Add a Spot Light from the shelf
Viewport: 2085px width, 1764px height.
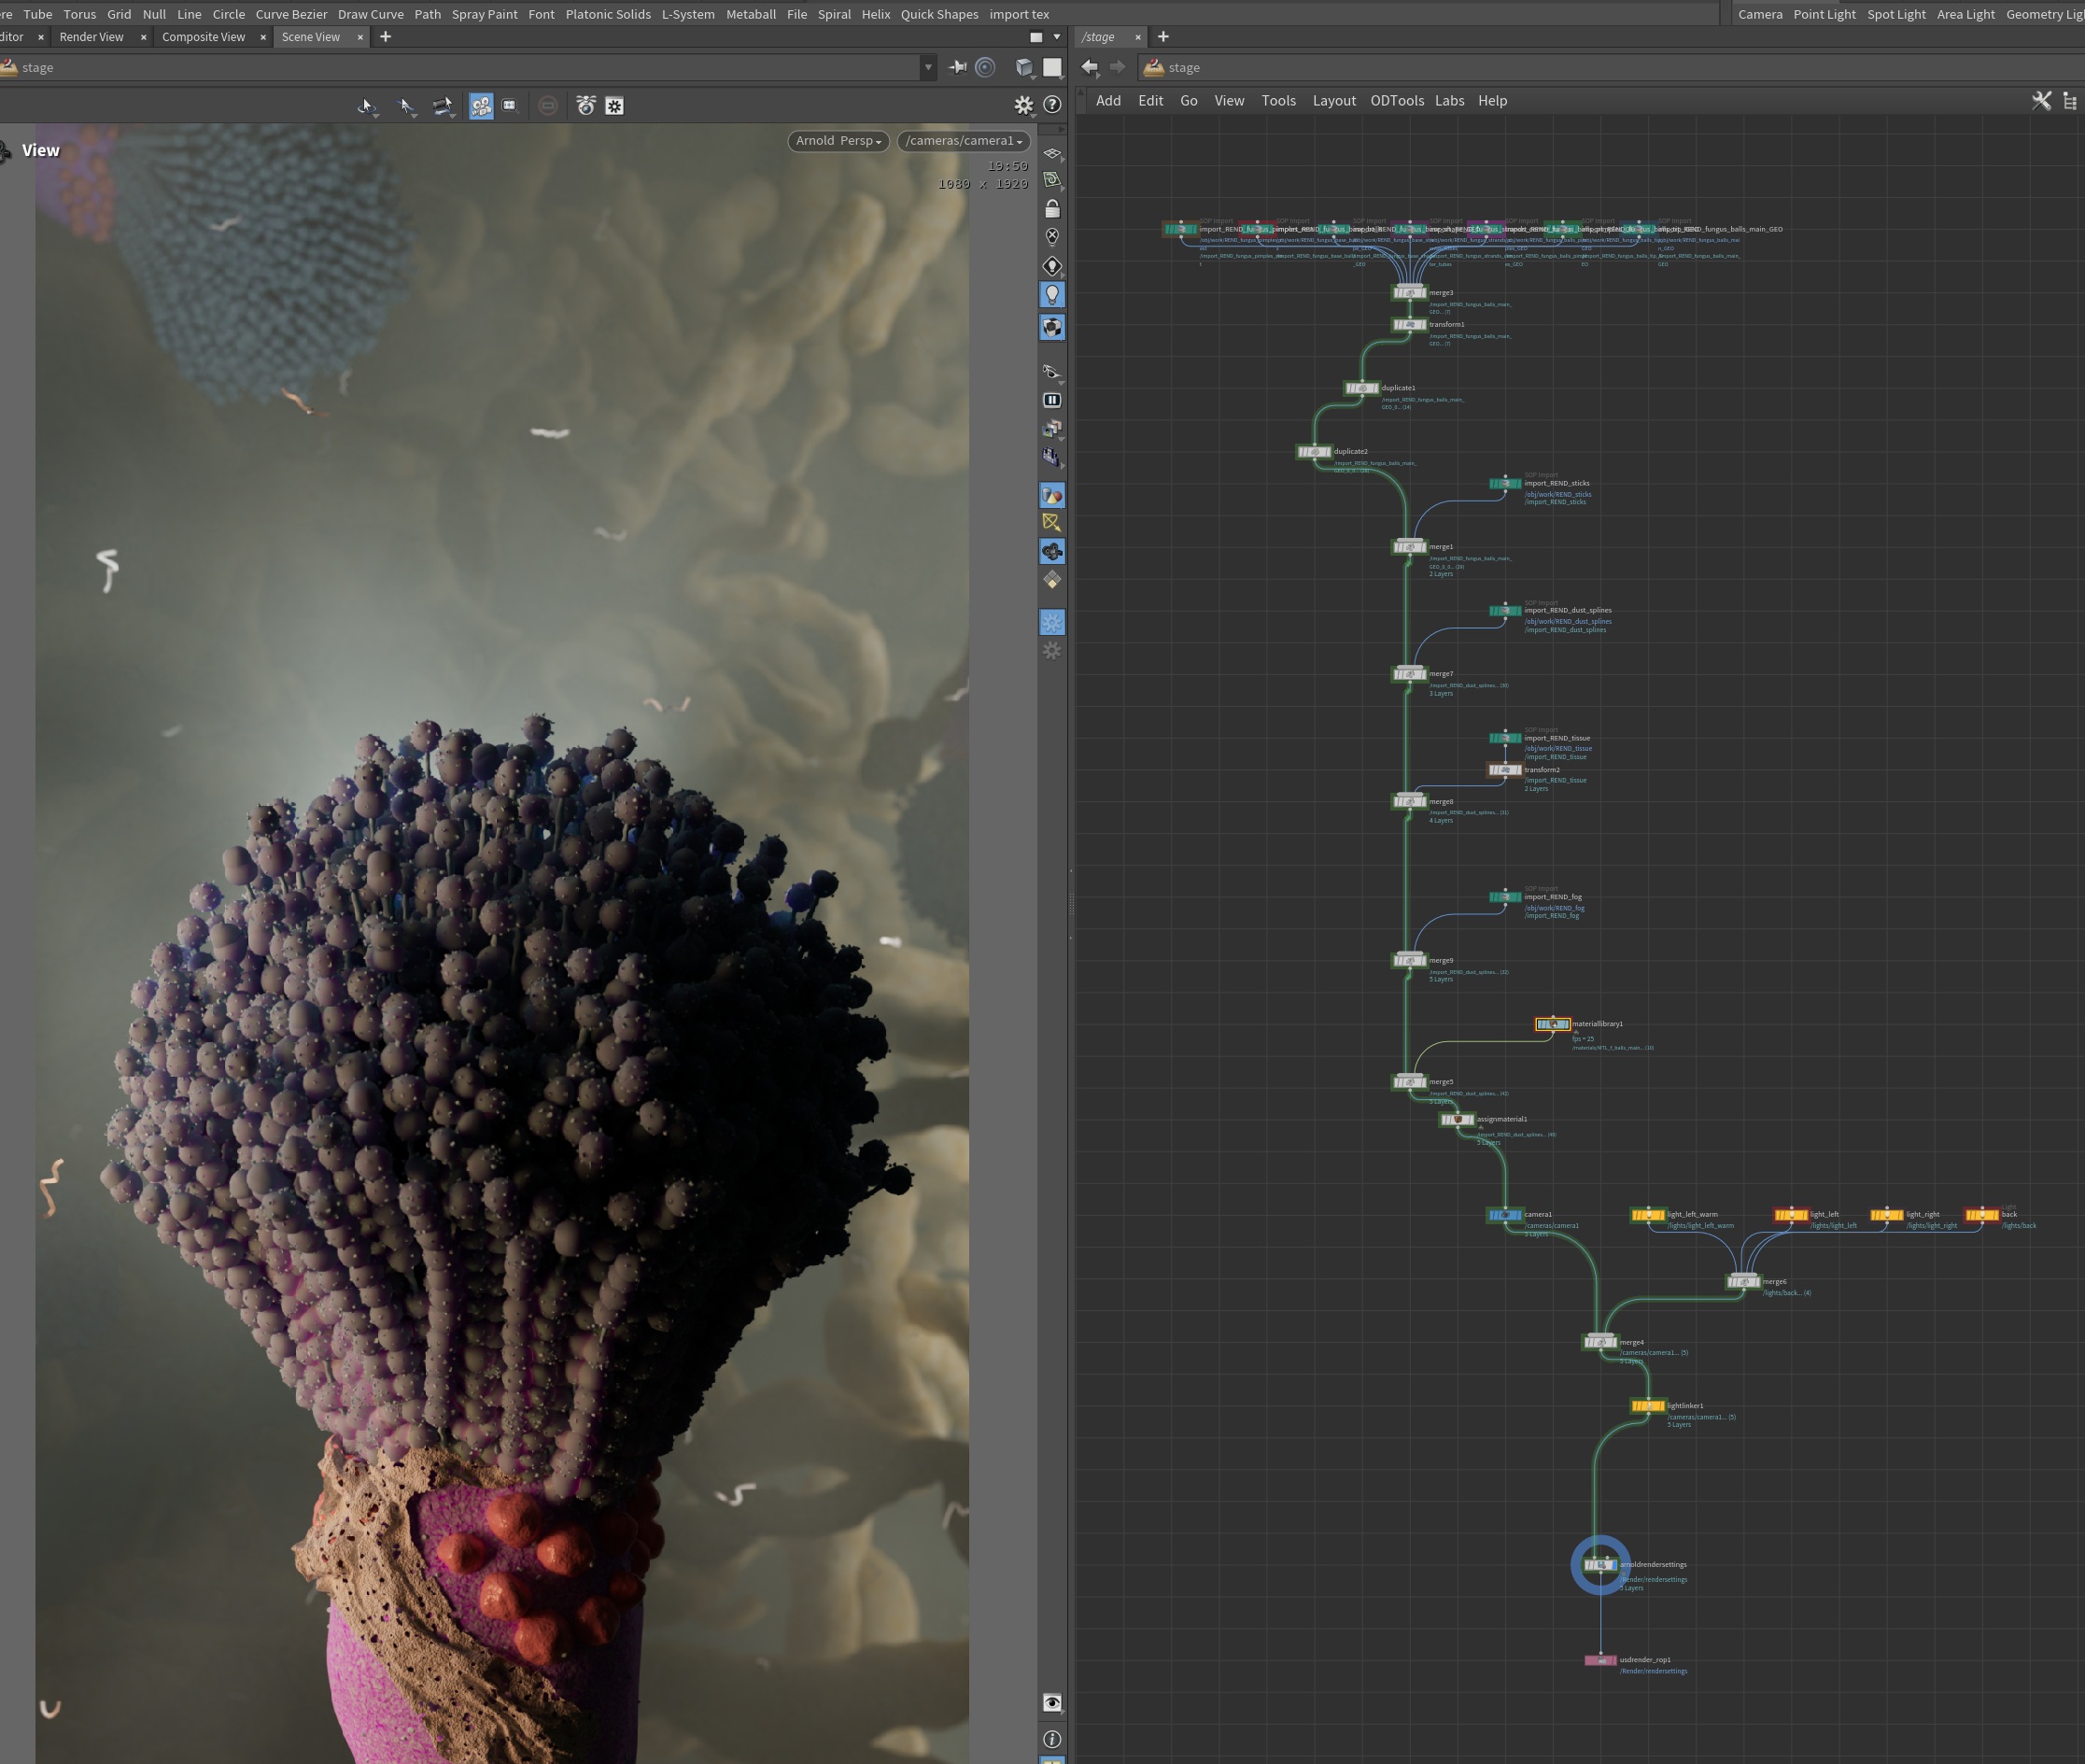click(1896, 14)
